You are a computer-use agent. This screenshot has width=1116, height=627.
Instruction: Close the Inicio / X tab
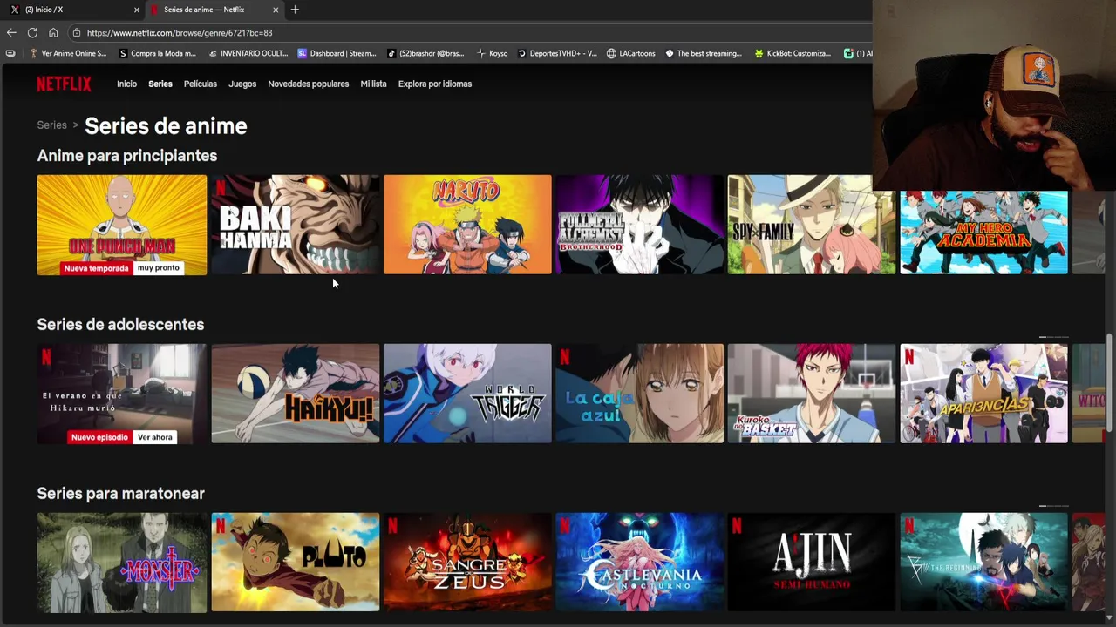[x=136, y=10]
